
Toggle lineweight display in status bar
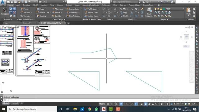point(142,104)
